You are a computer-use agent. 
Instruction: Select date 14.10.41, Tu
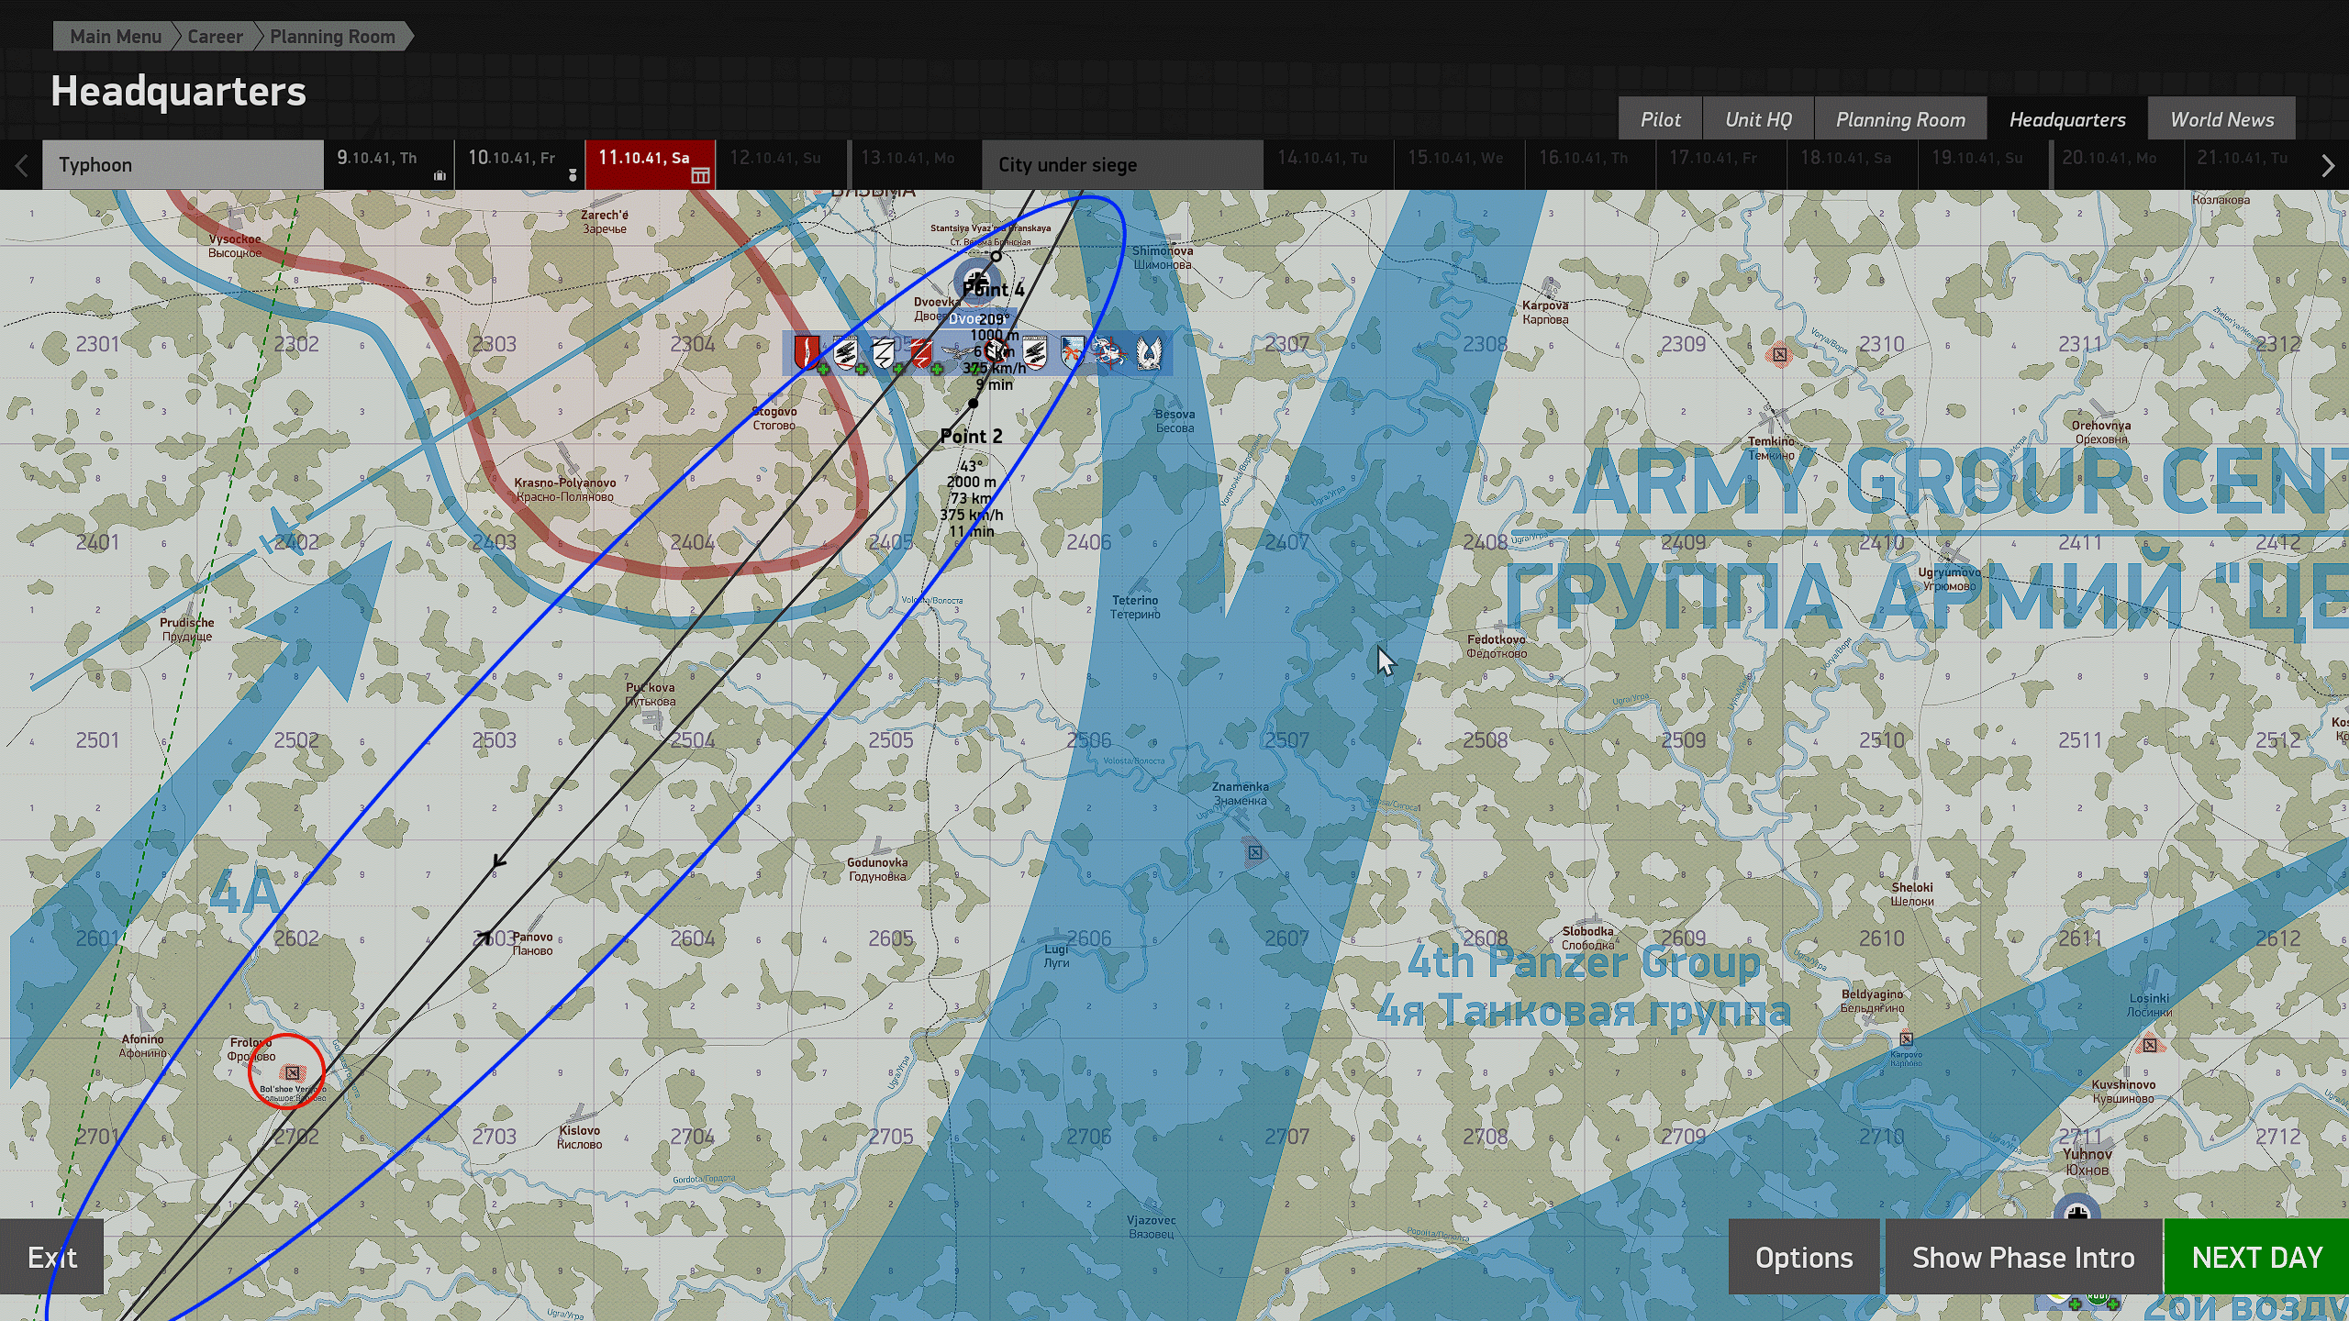pos(1330,165)
